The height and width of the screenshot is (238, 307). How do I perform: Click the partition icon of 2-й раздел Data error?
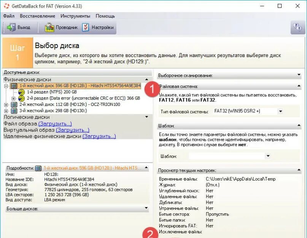pos(21,98)
